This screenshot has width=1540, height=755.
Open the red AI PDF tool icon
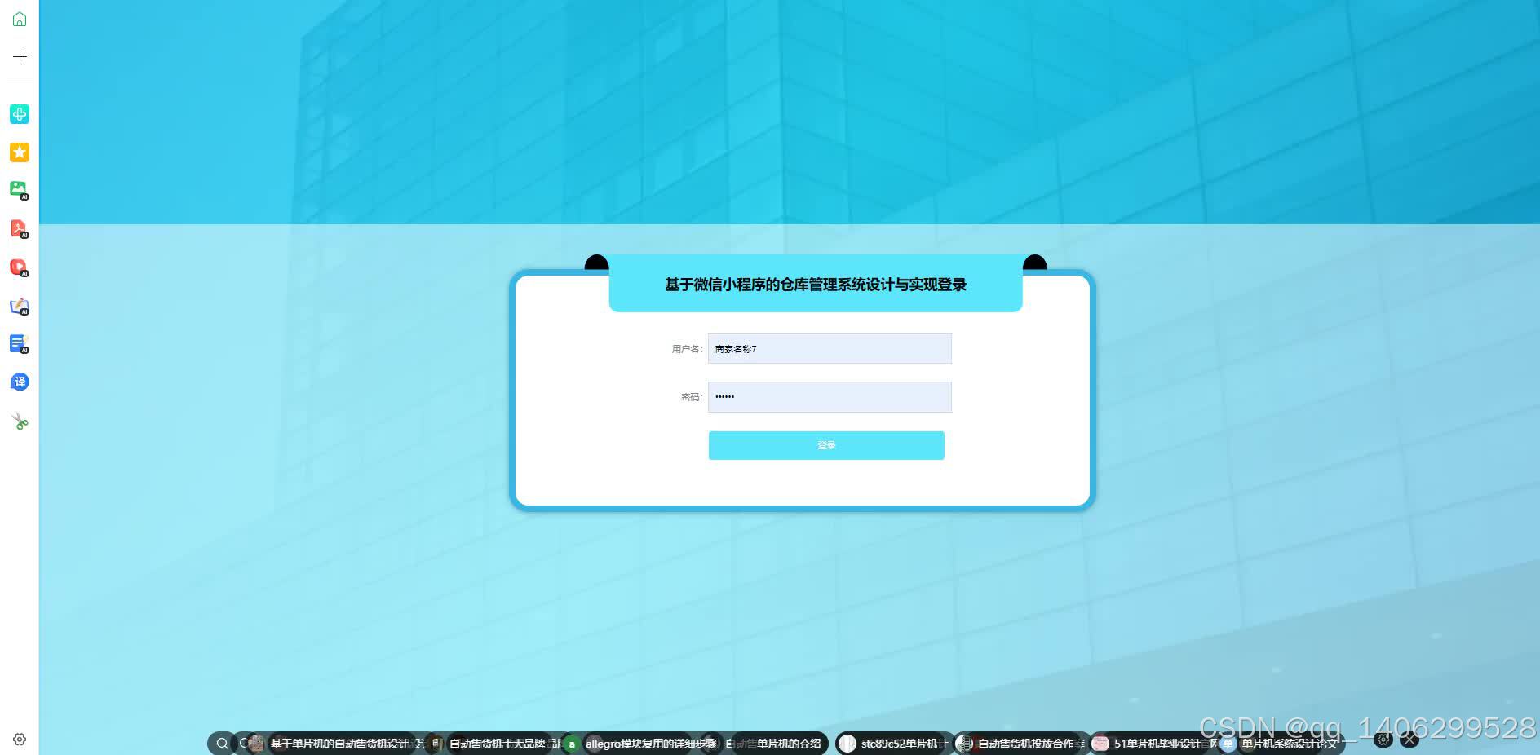(x=20, y=228)
